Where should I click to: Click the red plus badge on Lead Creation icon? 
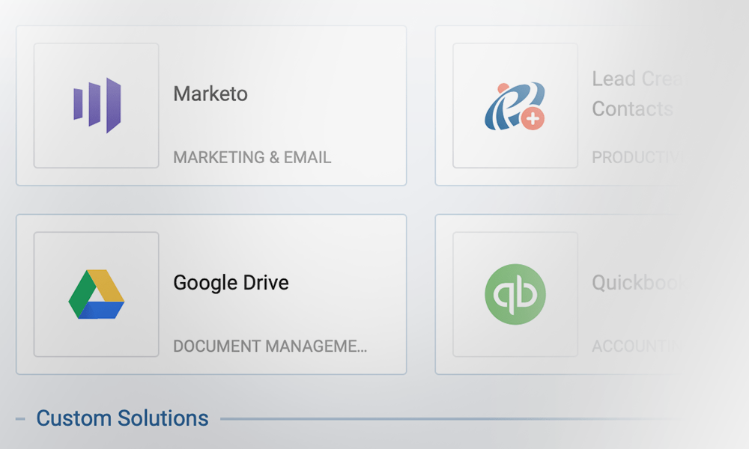coord(533,118)
